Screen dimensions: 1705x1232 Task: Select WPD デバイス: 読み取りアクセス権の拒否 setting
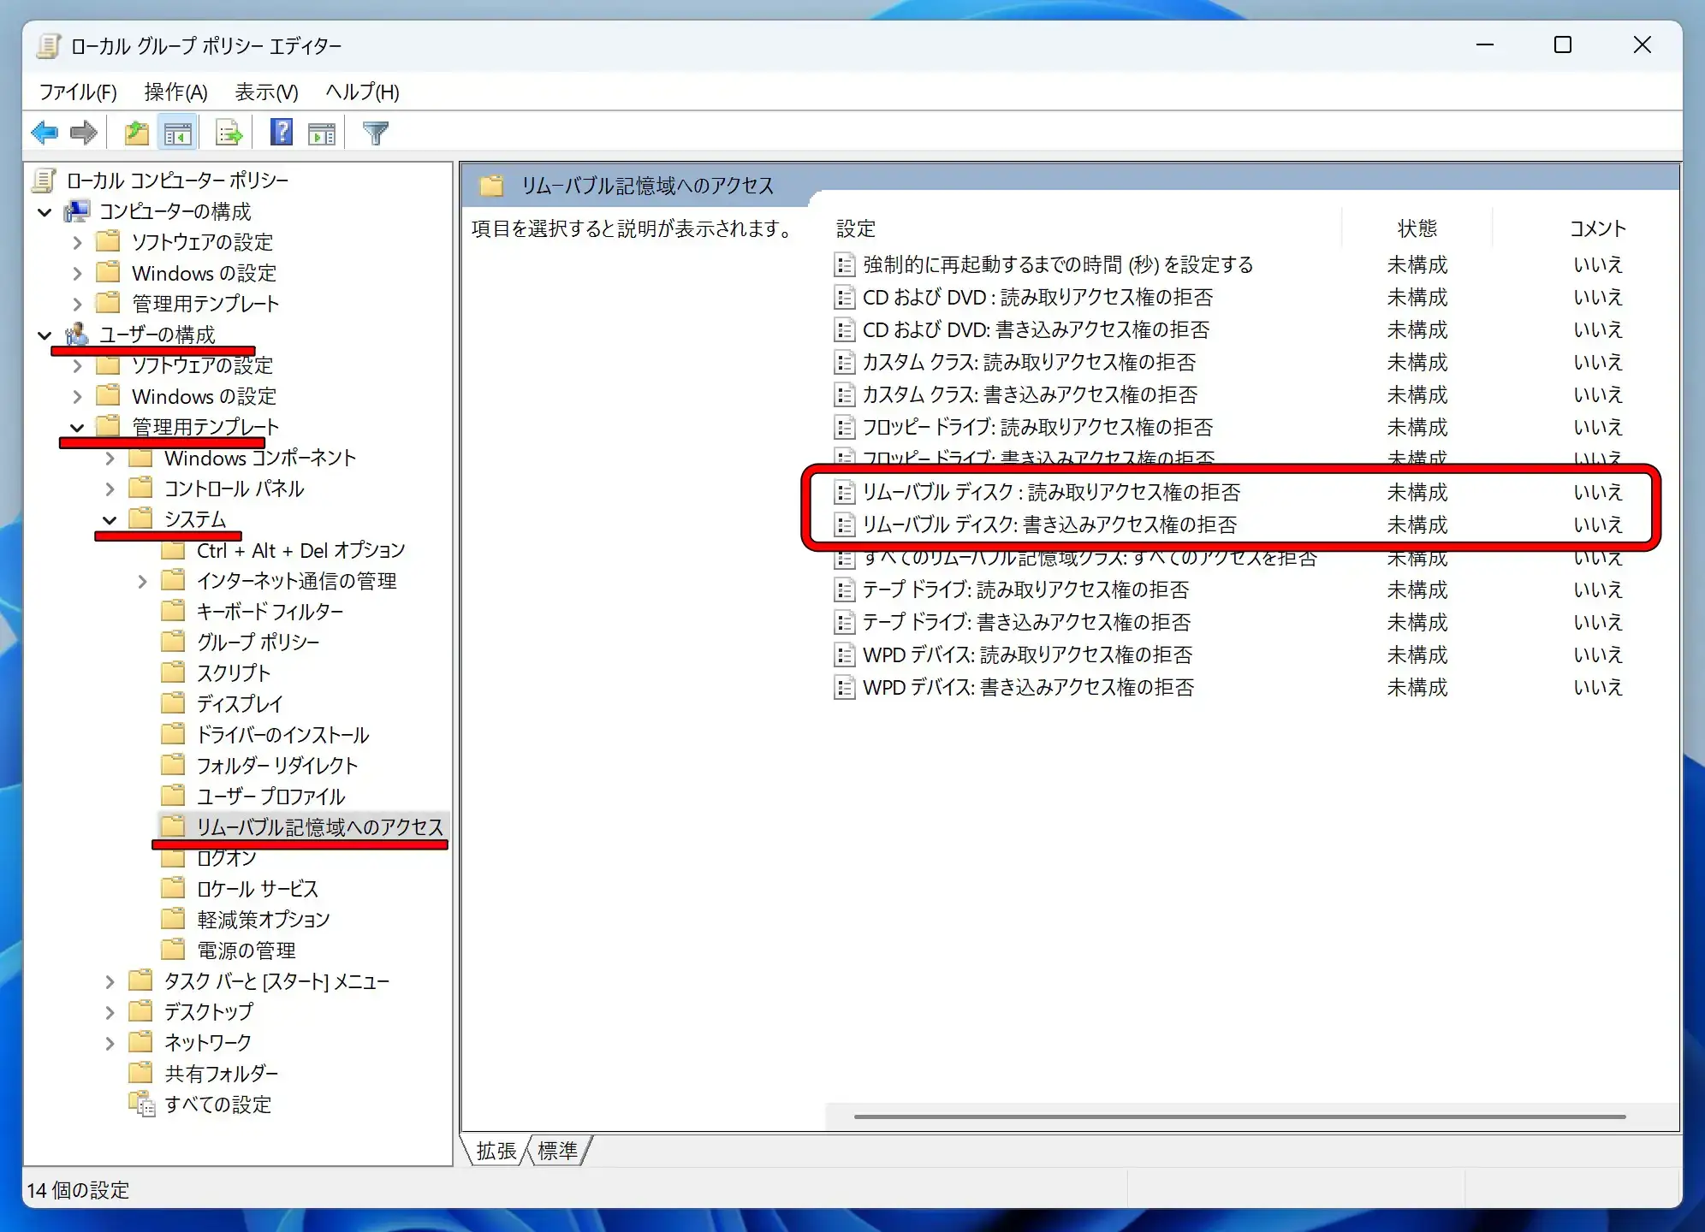(x=1026, y=654)
